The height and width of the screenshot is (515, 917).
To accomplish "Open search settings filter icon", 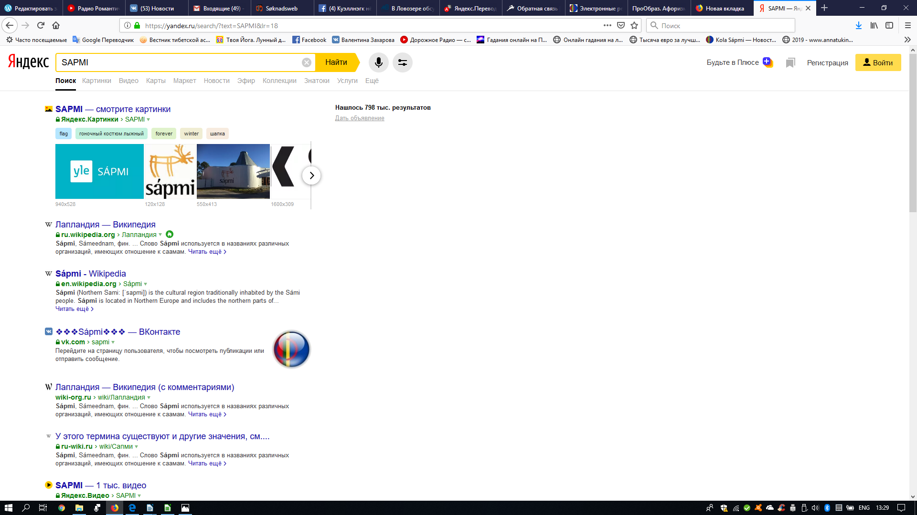I will tap(403, 62).
